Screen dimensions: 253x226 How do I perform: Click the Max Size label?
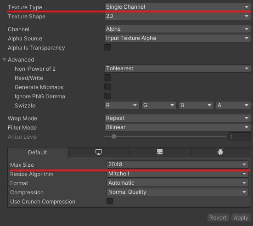[22, 165]
